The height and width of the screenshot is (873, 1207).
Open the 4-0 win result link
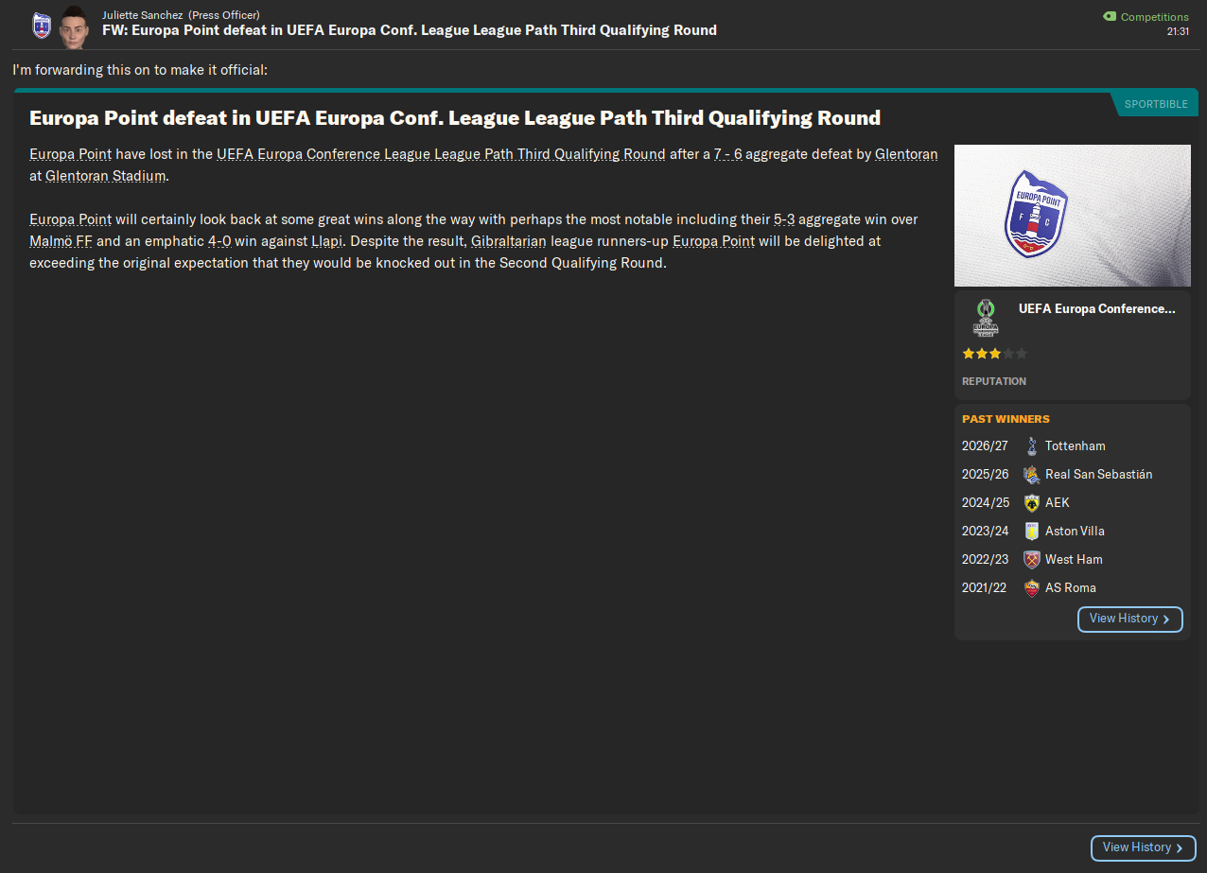(219, 240)
